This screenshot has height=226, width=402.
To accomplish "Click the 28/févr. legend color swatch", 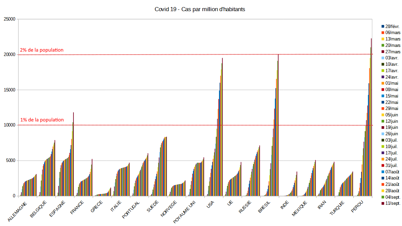I will [x=383, y=26].
